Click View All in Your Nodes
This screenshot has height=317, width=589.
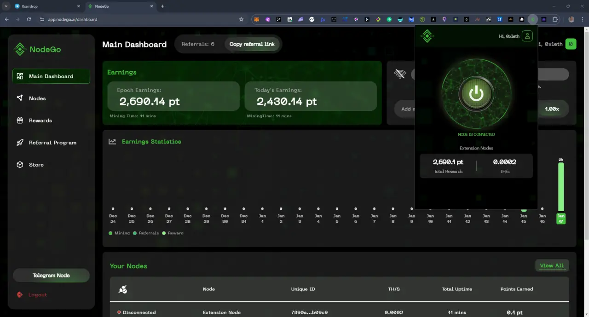(x=552, y=265)
